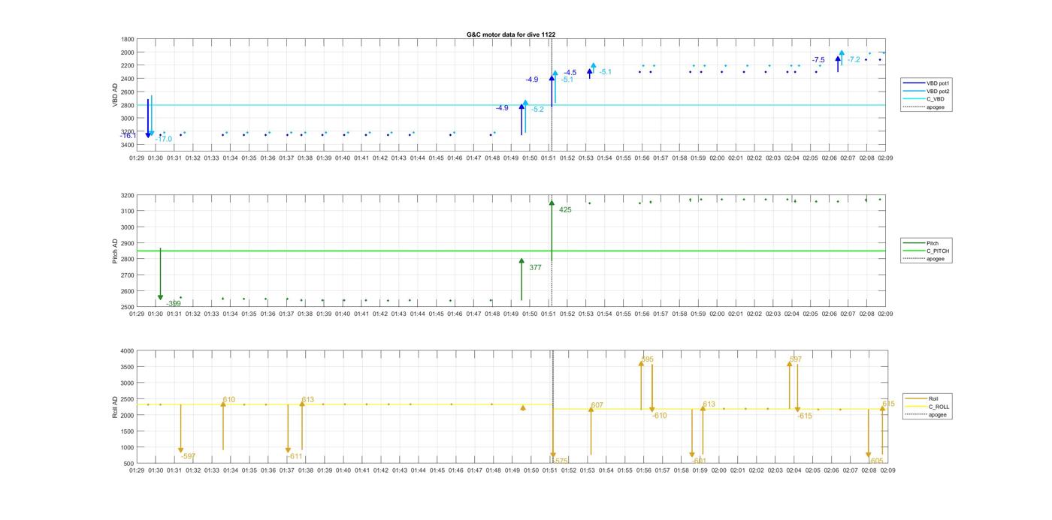This screenshot has width=1052, height=520.
Task: Click the "-17.0" VBD data label
Action: pos(163,139)
